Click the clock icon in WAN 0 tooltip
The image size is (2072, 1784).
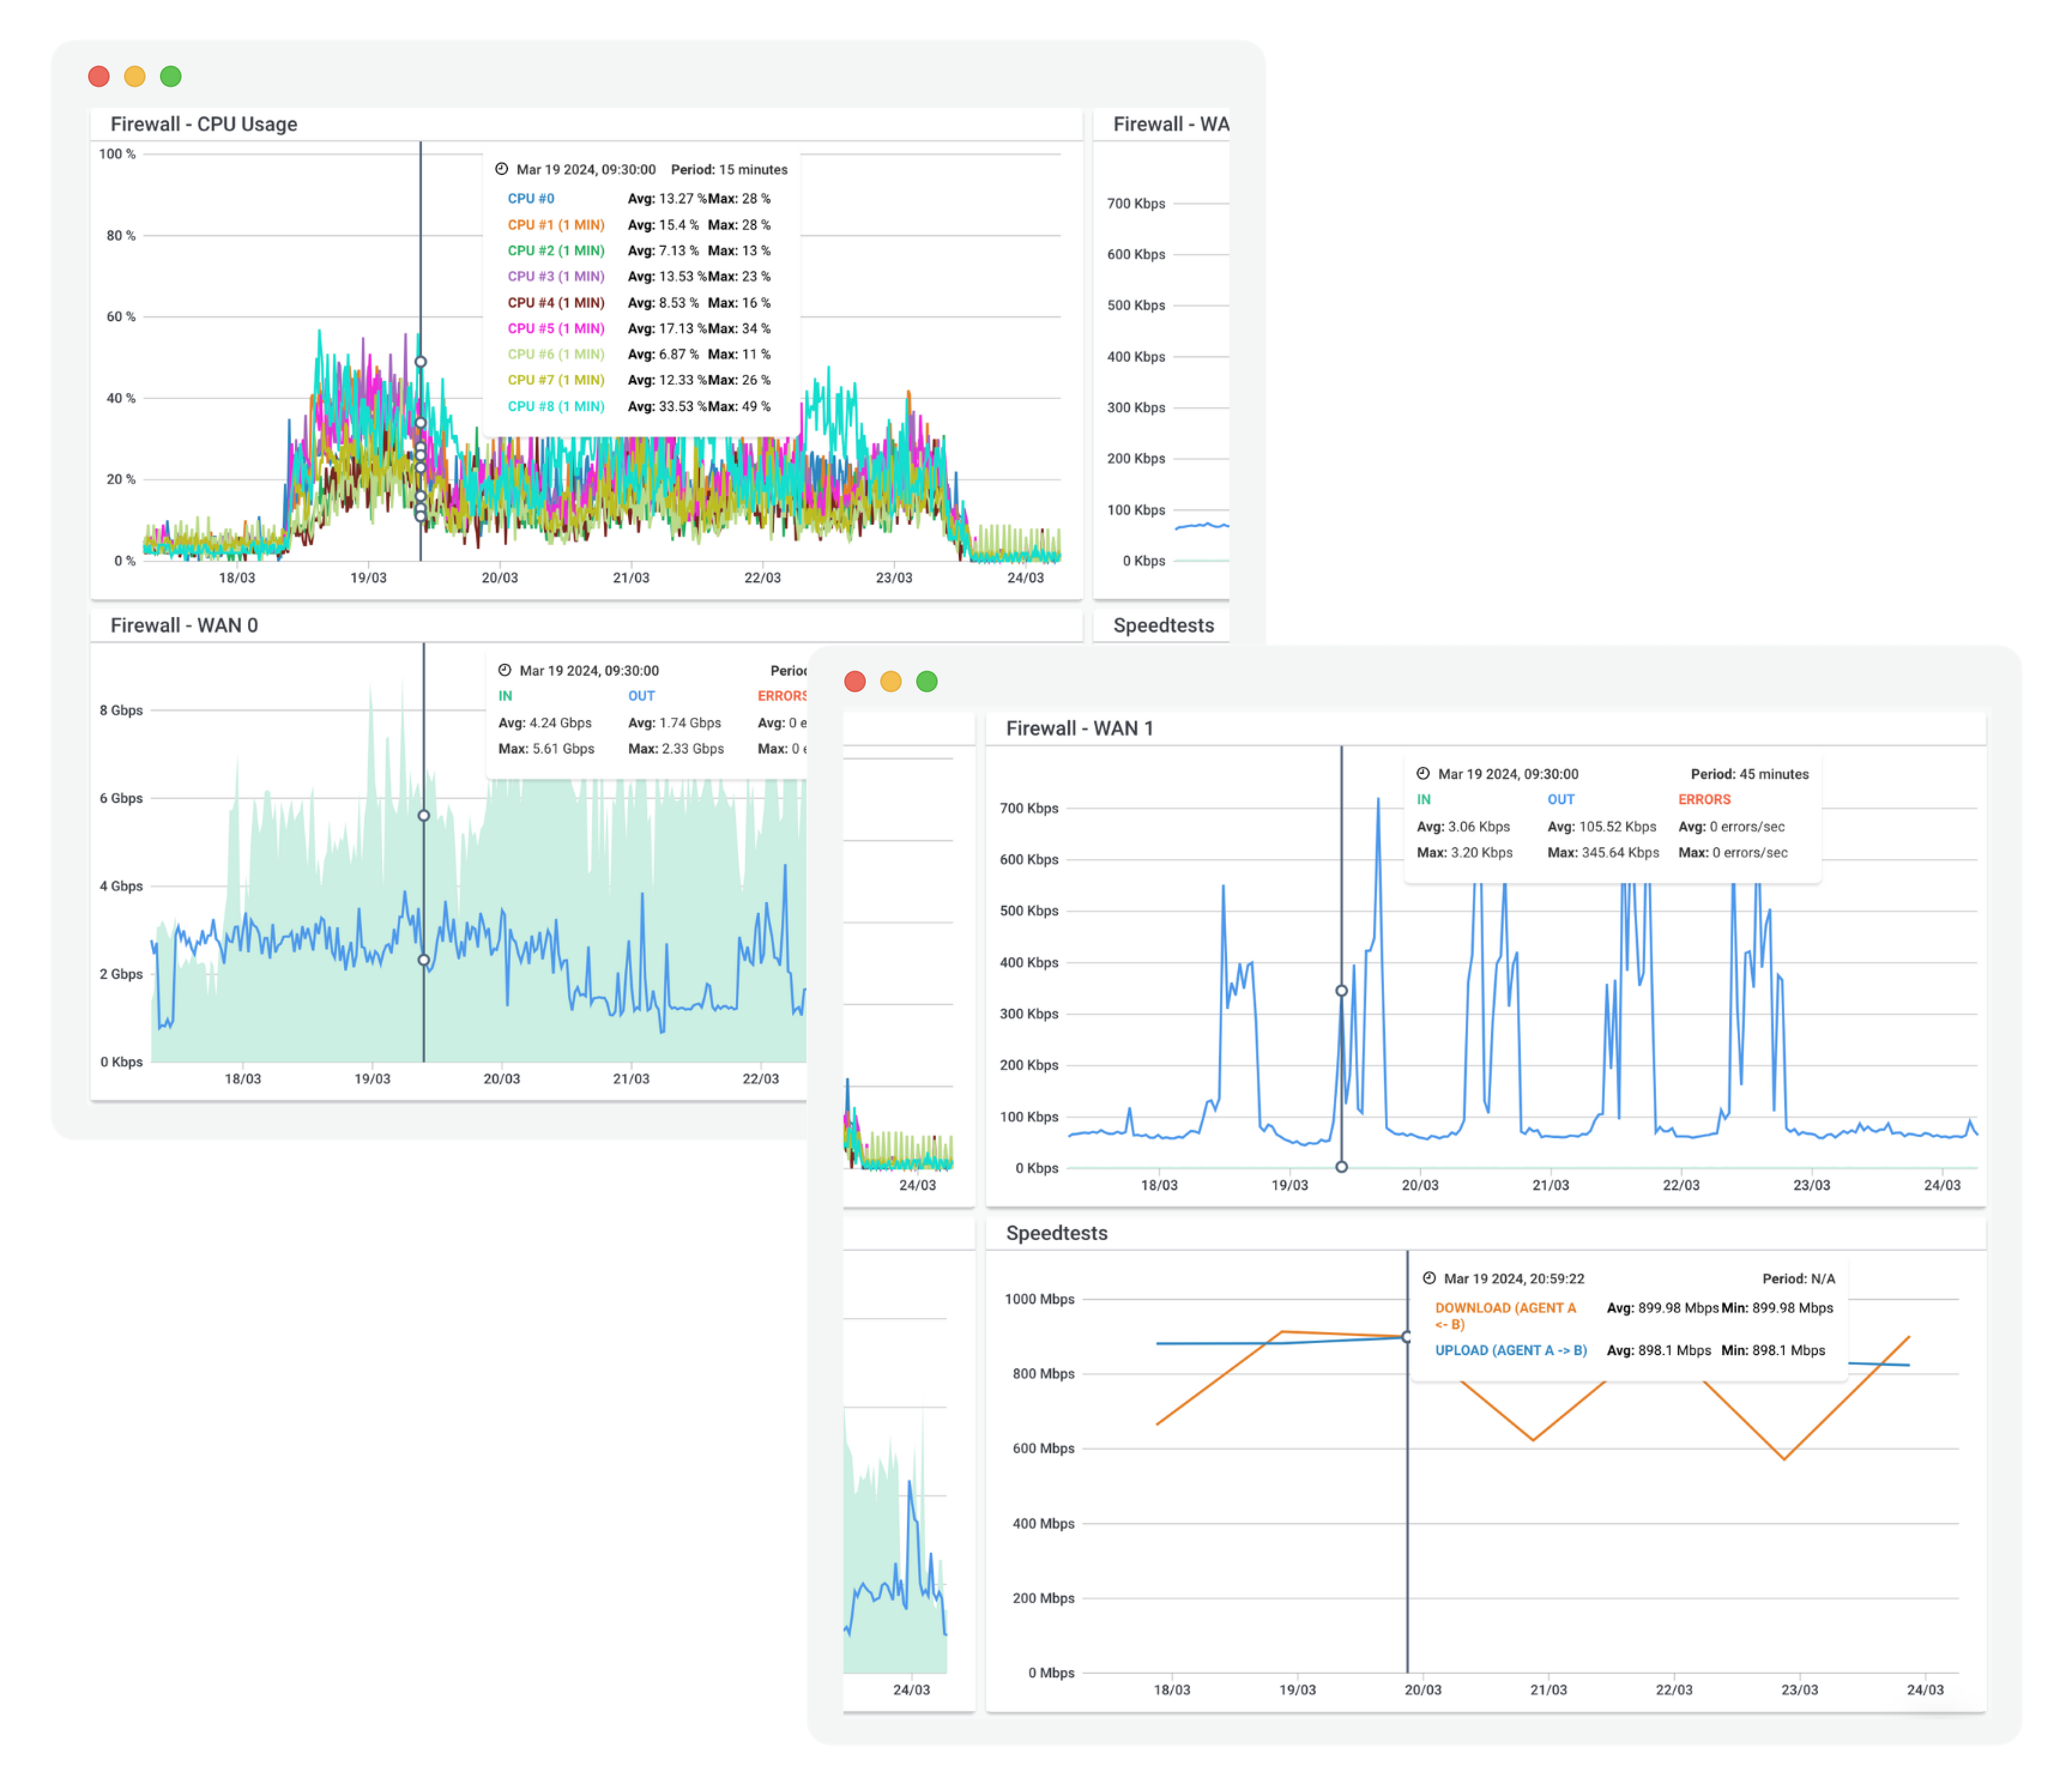click(504, 671)
